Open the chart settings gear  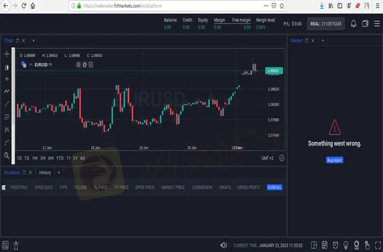point(282,158)
